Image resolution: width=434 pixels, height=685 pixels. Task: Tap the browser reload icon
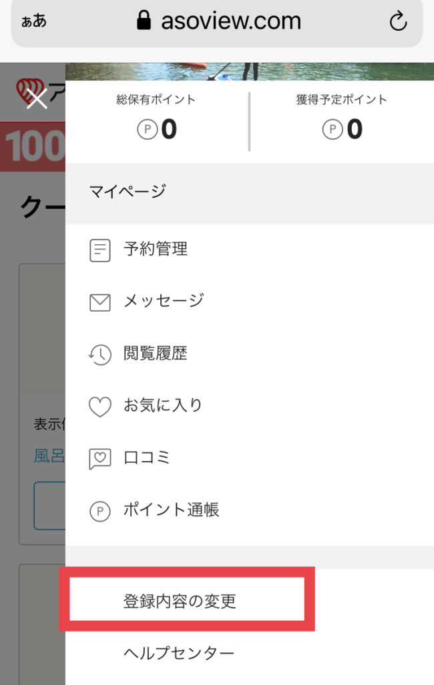point(398,21)
